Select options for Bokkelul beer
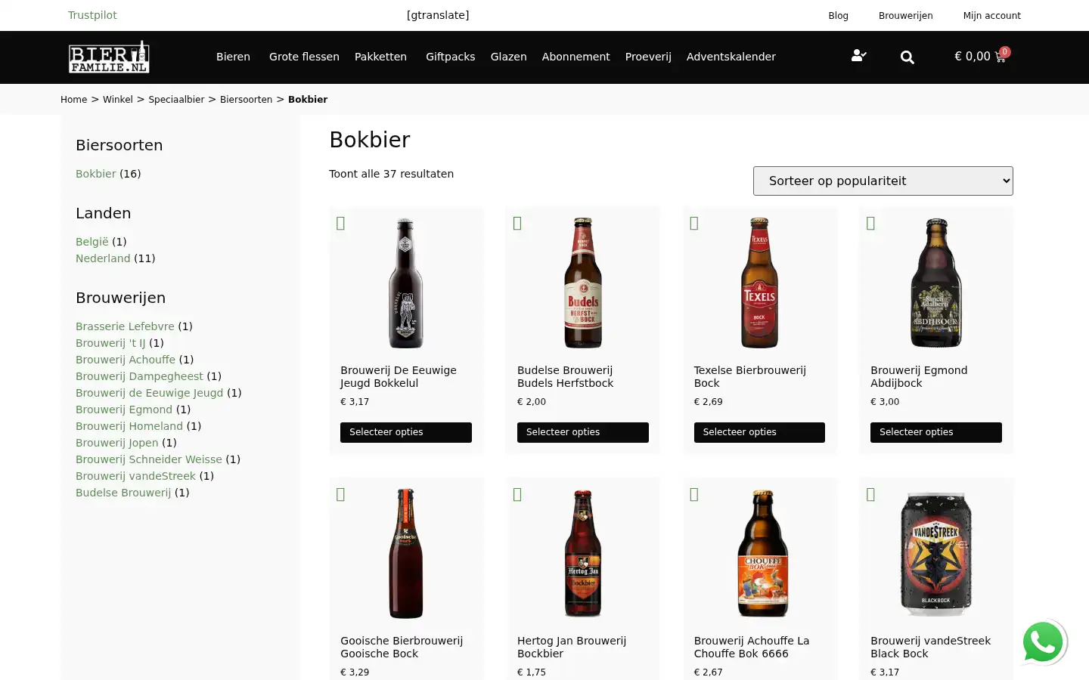 point(406,432)
